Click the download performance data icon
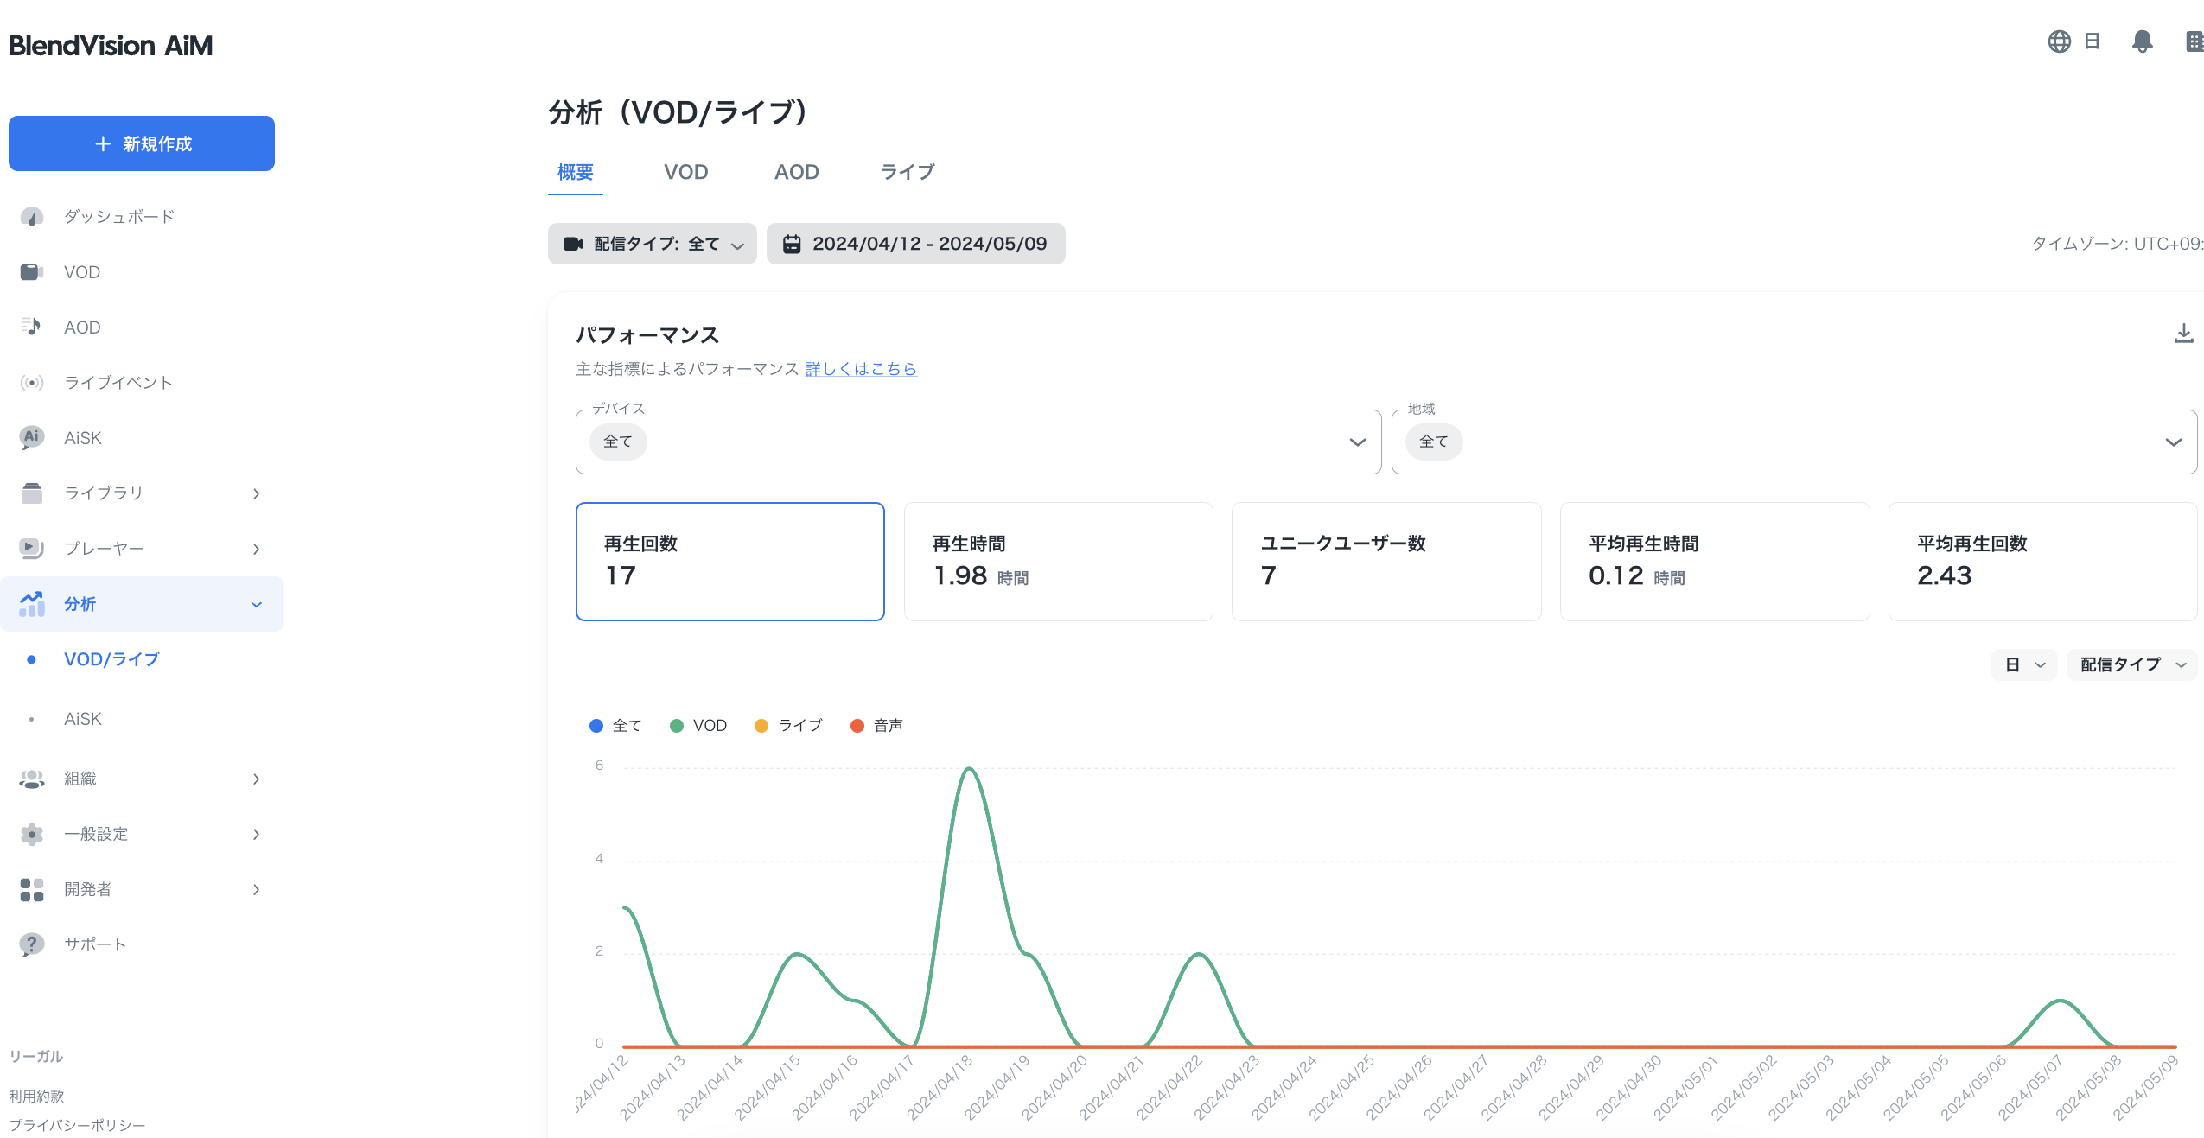The height and width of the screenshot is (1138, 2204). 2183,334
